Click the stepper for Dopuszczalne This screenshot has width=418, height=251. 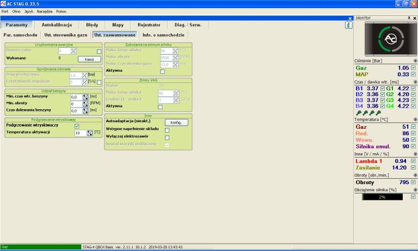point(73,51)
